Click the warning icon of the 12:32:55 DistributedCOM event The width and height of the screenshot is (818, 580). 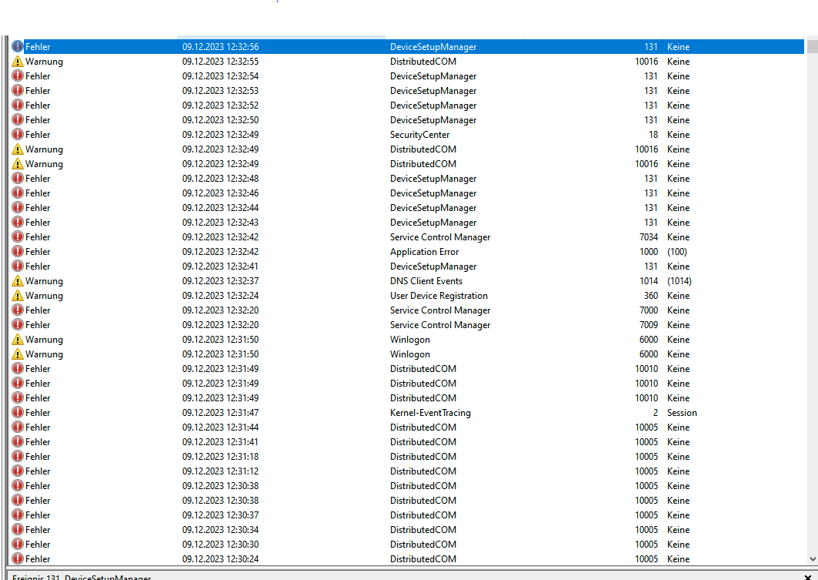coord(17,61)
